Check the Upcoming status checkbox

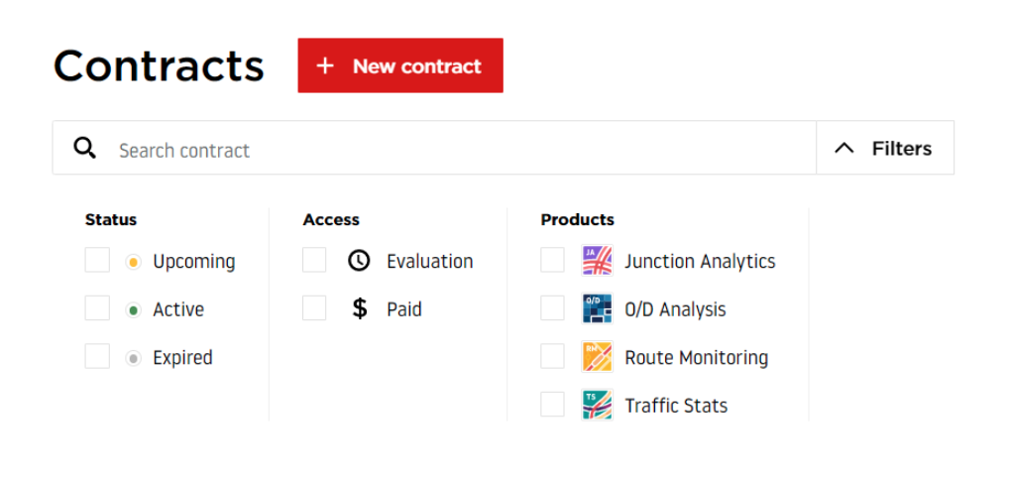[97, 260]
